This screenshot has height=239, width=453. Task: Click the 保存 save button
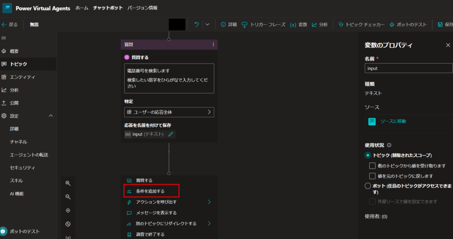tap(445, 25)
